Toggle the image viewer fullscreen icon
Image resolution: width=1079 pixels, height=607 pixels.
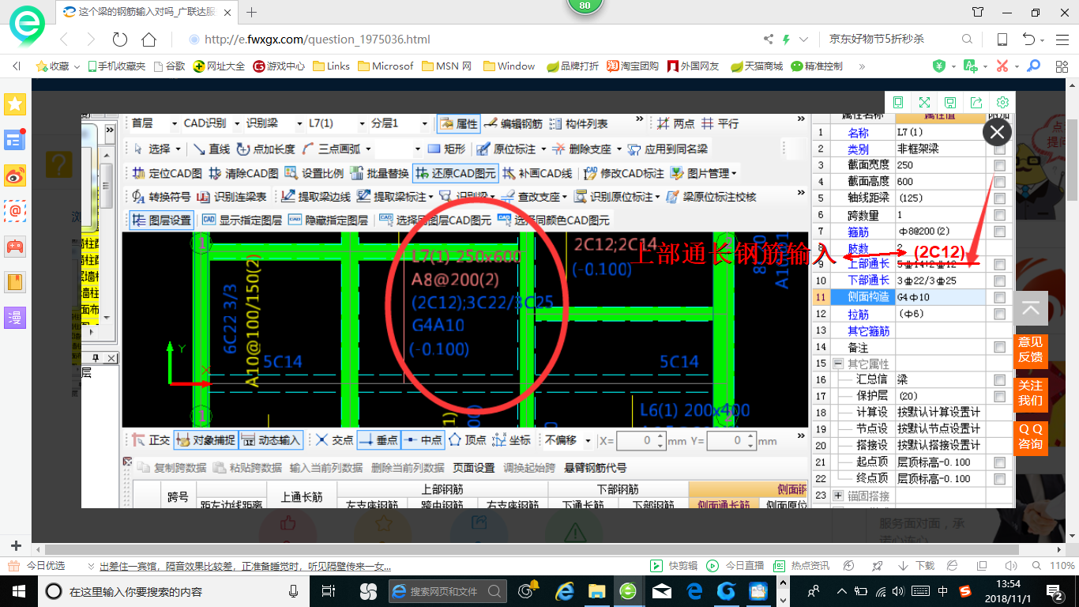coord(924,102)
